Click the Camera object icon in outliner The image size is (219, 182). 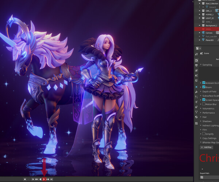pos(203,33)
